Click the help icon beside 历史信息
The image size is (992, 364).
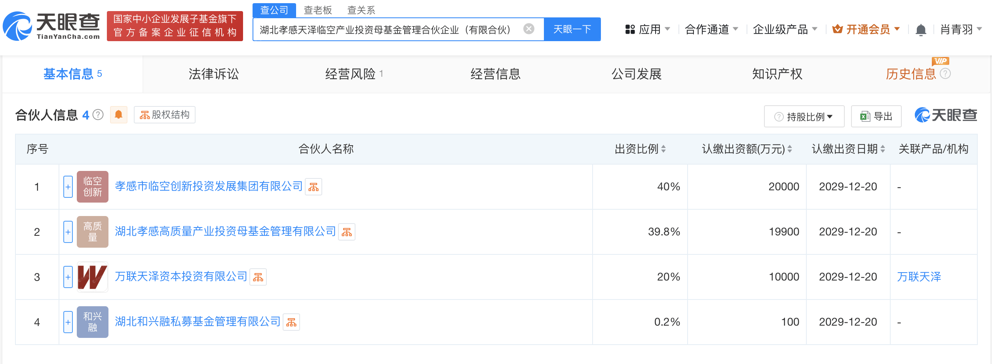[945, 74]
